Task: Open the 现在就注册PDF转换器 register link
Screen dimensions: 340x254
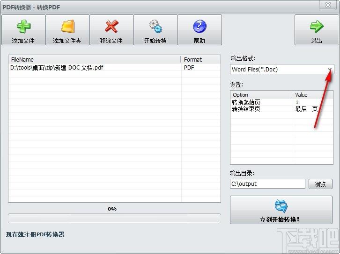Action: coord(35,234)
